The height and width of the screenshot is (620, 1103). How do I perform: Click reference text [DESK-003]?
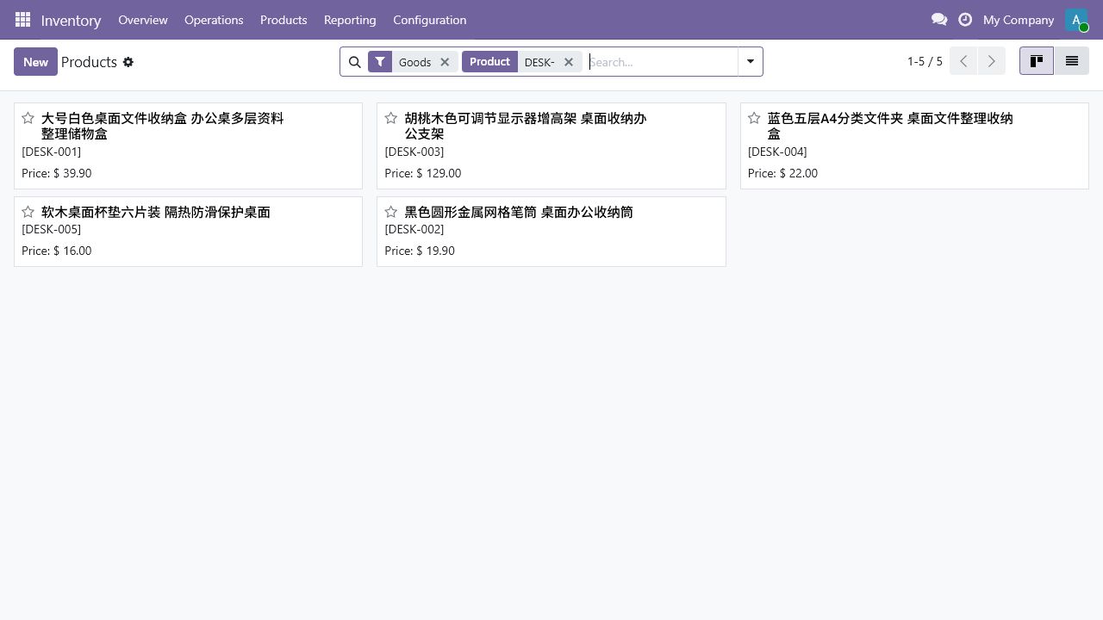414,152
